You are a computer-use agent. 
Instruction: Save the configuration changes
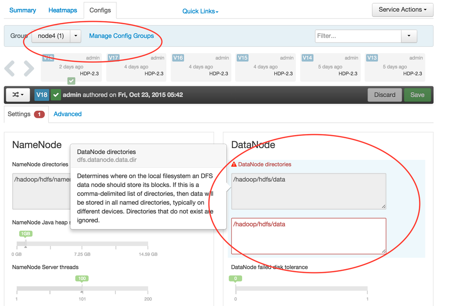coord(417,95)
